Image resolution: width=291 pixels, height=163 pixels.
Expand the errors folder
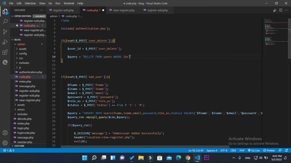pos(21,110)
